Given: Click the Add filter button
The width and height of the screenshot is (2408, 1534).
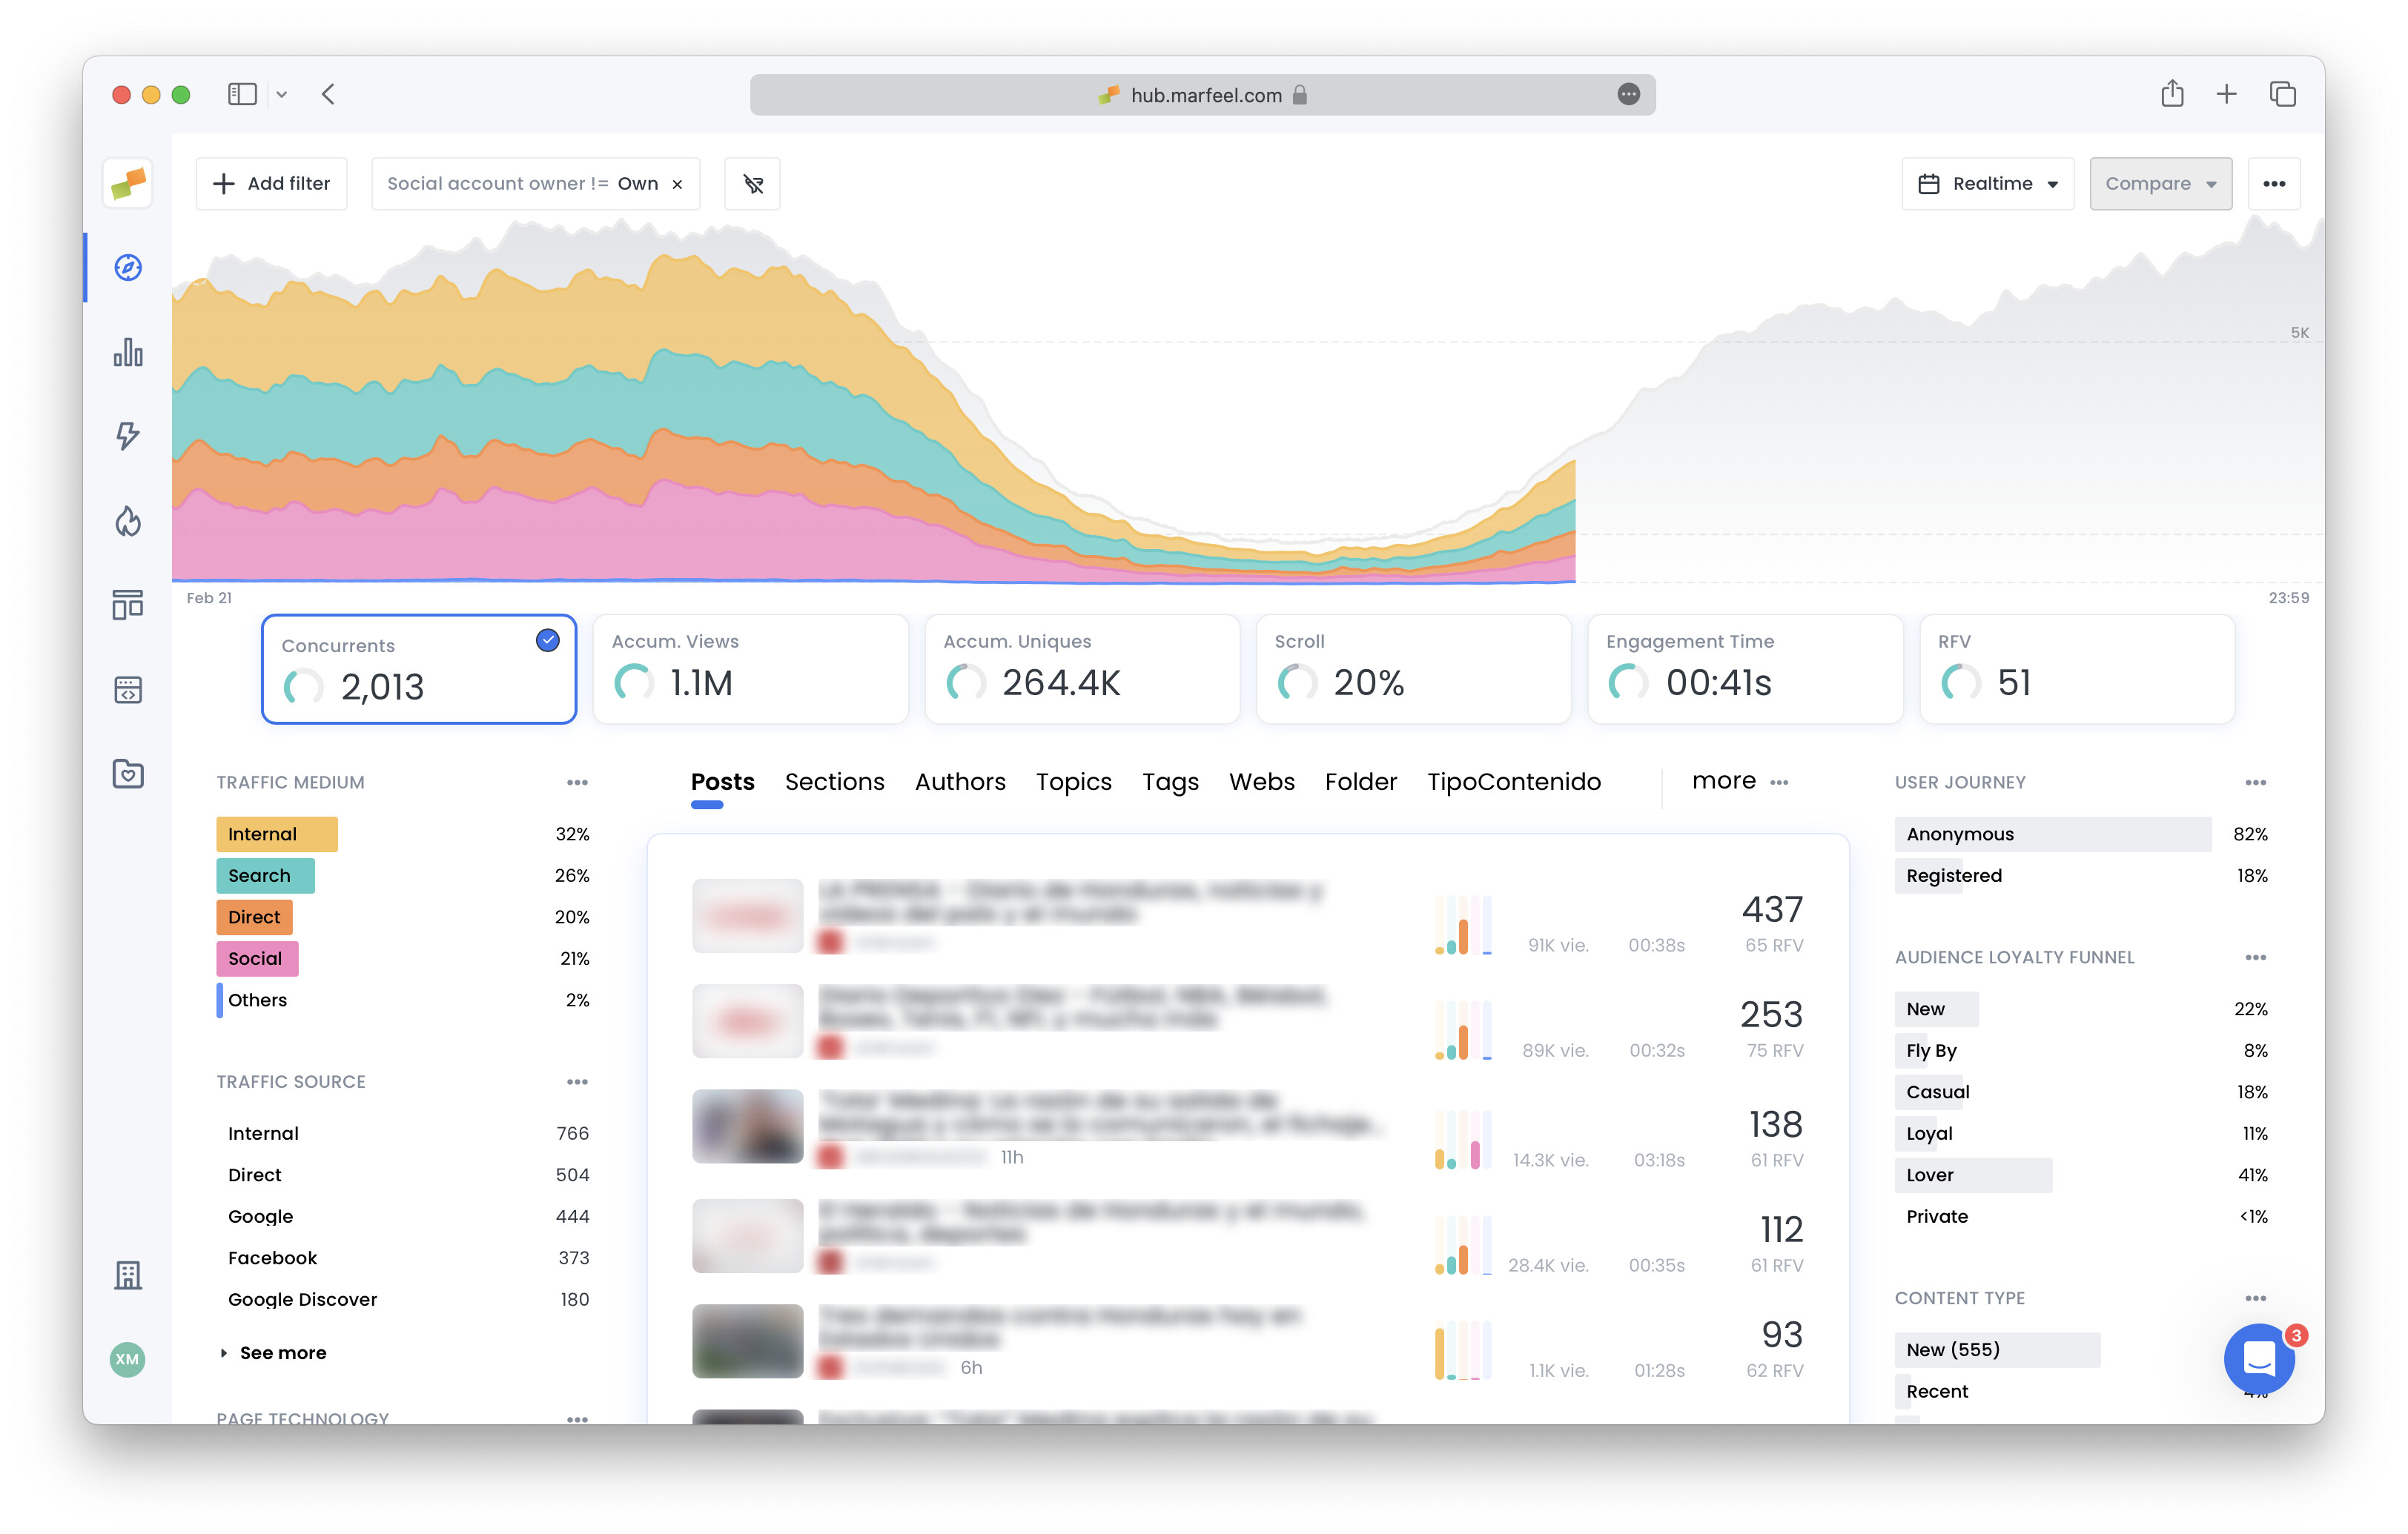Looking at the screenshot, I should [271, 183].
